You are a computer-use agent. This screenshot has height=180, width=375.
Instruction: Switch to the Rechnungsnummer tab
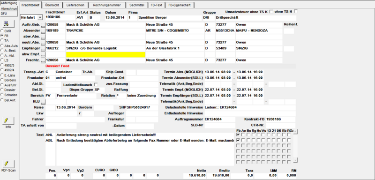click(107, 5)
